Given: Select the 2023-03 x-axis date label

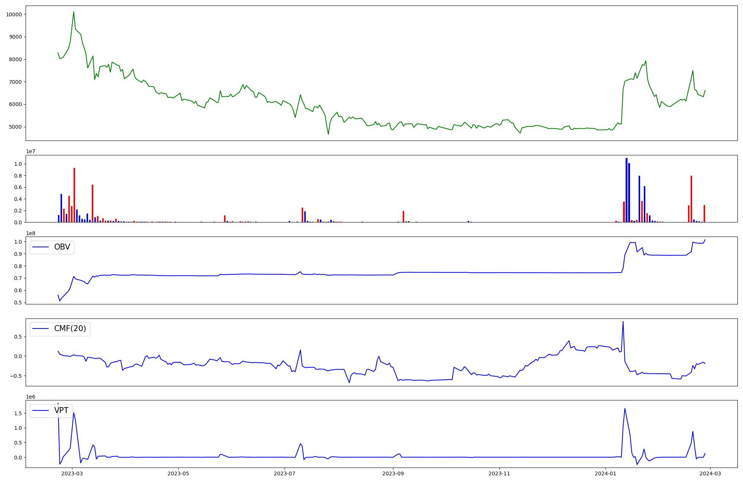Looking at the screenshot, I should (x=72, y=473).
